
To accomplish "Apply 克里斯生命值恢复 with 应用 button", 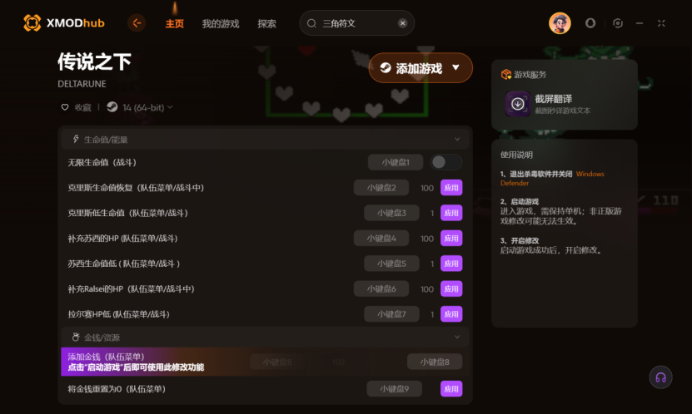I will [x=451, y=188].
